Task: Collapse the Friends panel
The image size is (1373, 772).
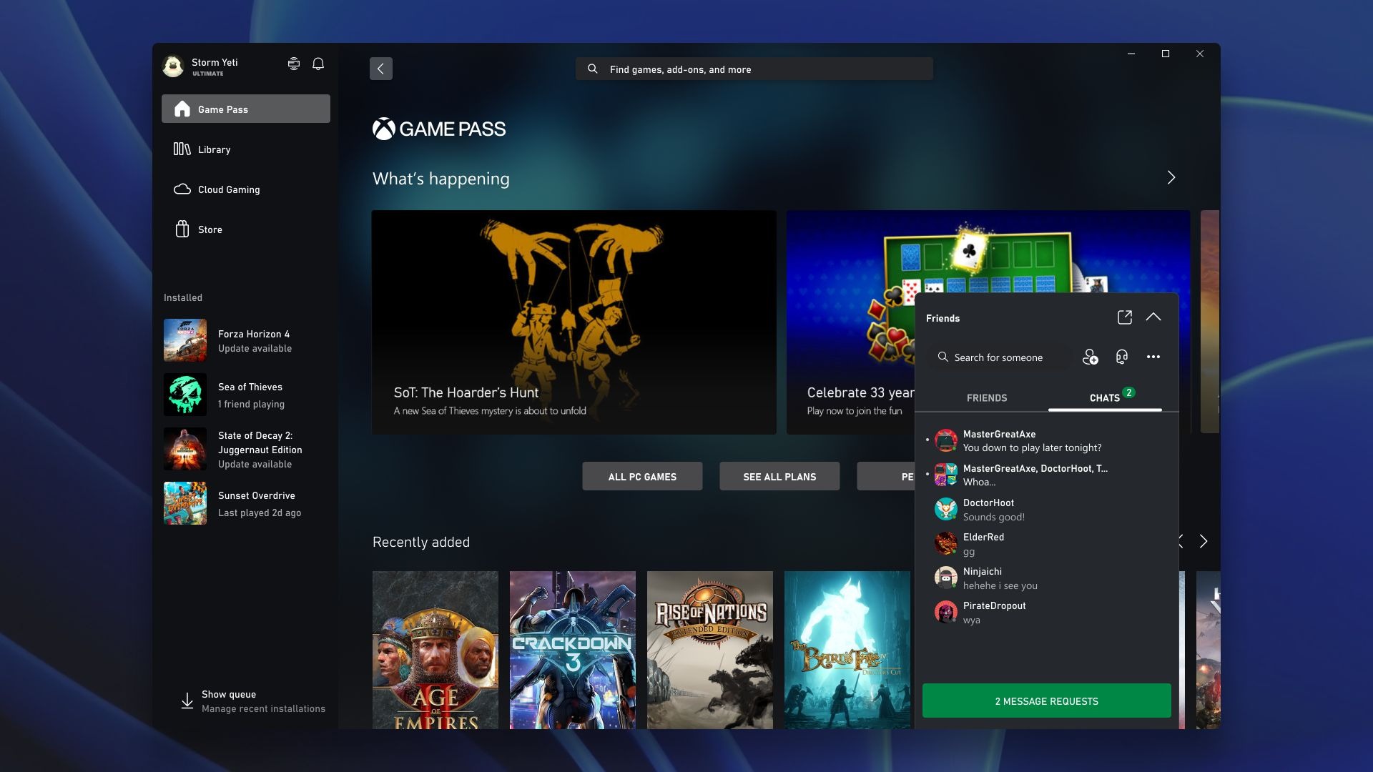Action: 1153,317
